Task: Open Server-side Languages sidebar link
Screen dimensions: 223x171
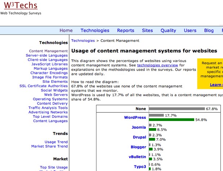Action: (47, 55)
